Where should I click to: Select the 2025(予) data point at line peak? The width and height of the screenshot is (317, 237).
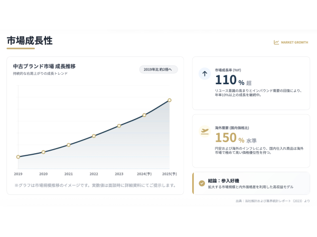tap(170, 100)
